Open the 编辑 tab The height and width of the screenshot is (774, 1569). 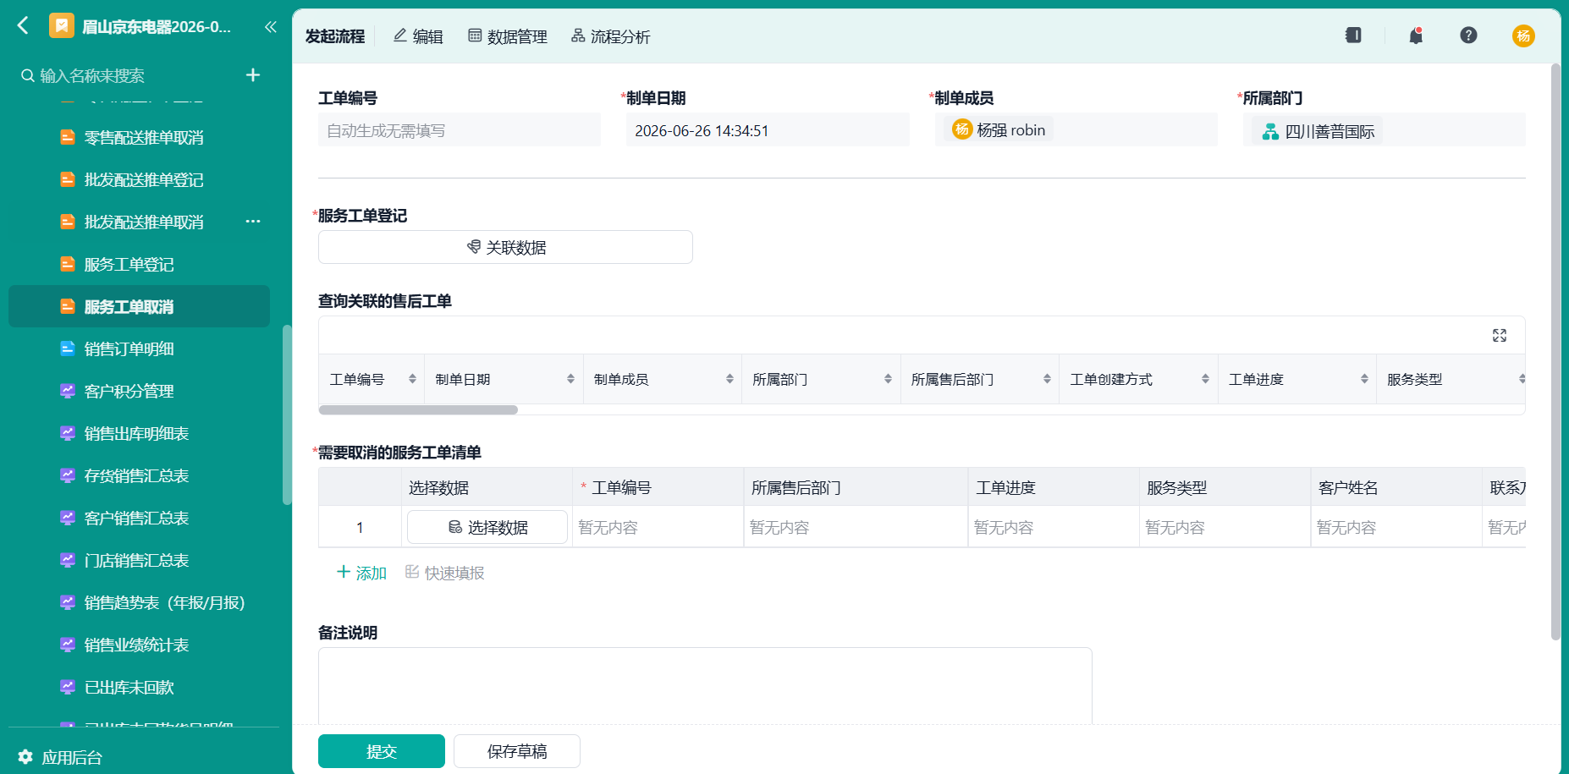(x=418, y=36)
